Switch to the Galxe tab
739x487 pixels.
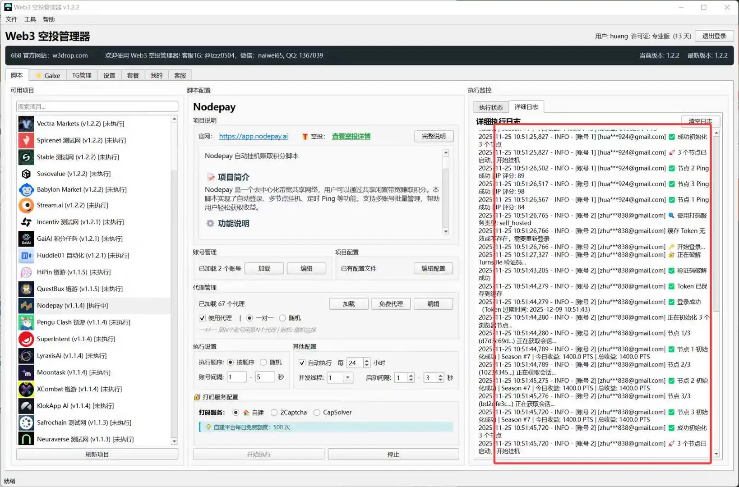tap(48, 75)
